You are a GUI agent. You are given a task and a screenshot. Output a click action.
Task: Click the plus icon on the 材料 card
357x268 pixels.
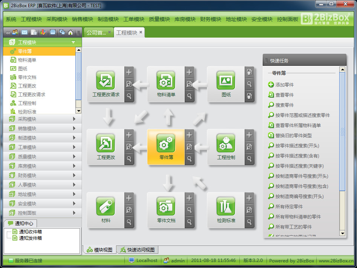tap(129, 198)
